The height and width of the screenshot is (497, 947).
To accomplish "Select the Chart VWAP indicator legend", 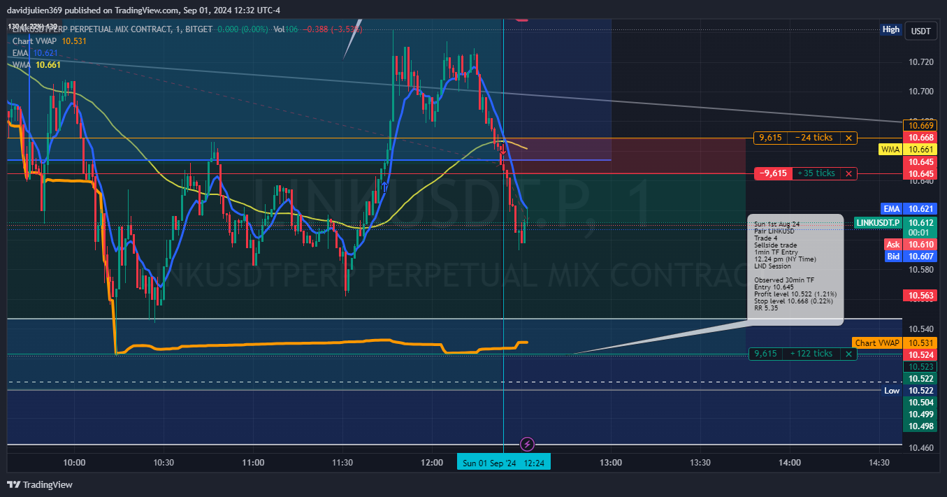I will click(x=49, y=41).
